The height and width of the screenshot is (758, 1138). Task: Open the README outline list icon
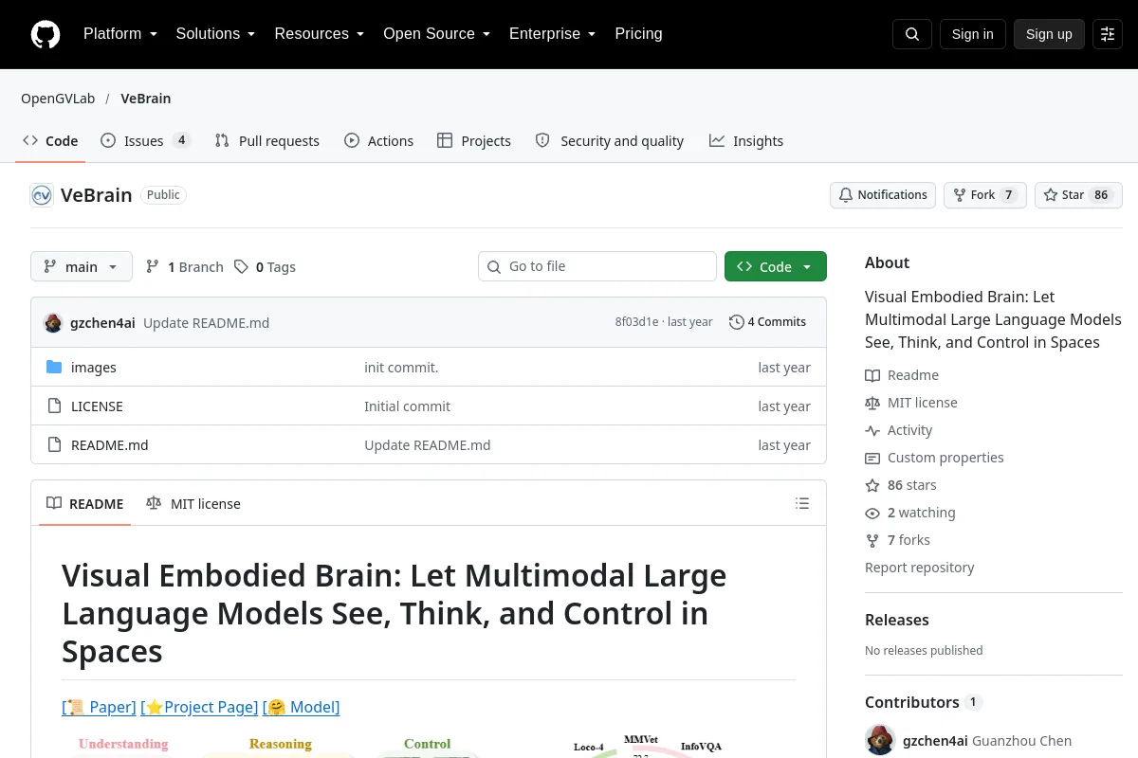802,503
